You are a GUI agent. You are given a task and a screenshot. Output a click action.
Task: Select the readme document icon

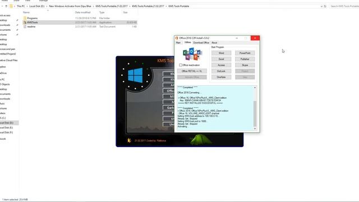click(x=25, y=26)
